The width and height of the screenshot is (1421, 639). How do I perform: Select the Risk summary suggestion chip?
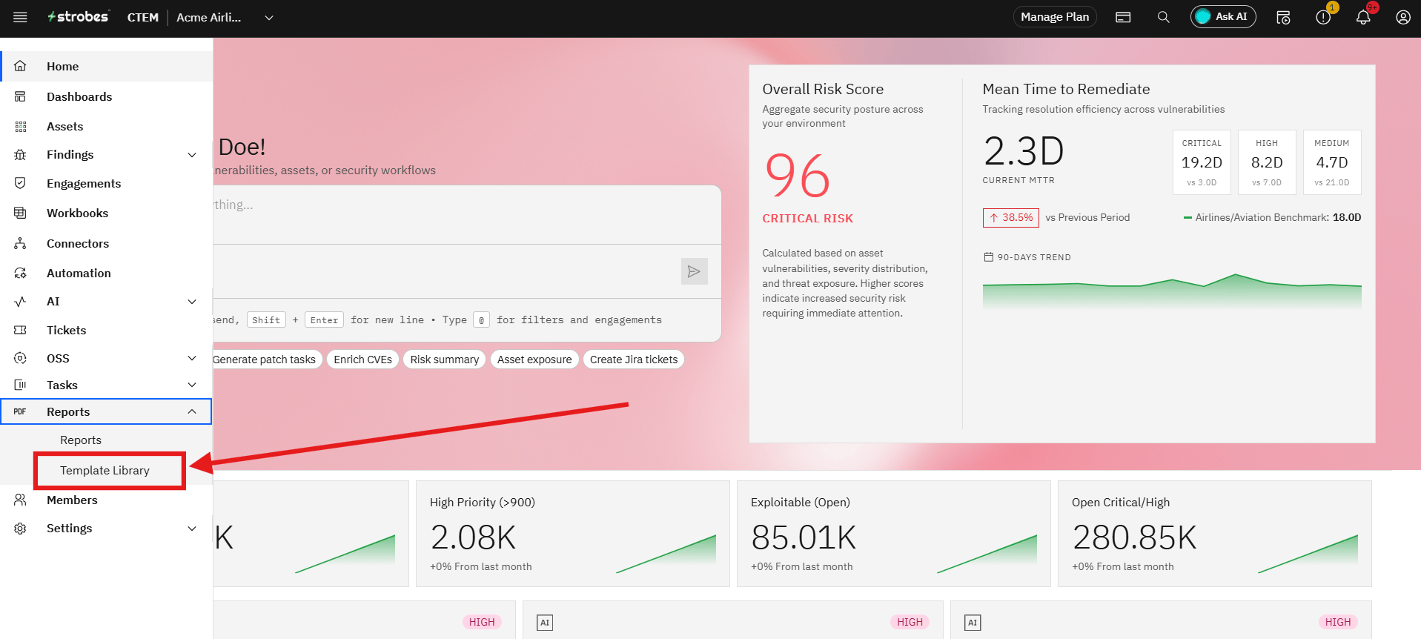tap(444, 360)
